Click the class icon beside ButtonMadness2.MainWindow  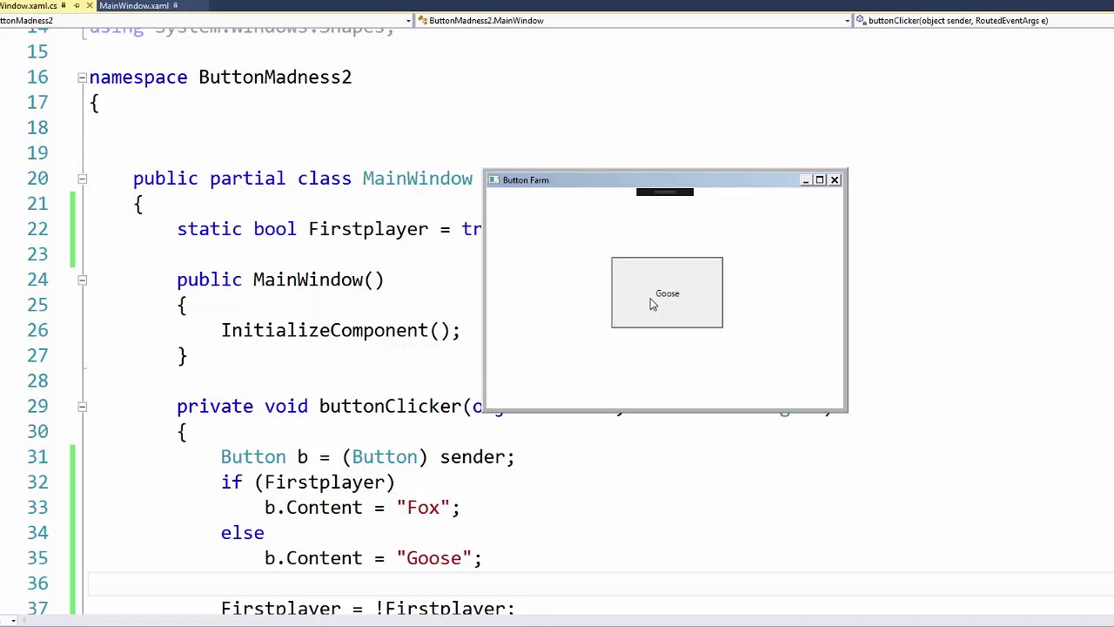coord(423,21)
